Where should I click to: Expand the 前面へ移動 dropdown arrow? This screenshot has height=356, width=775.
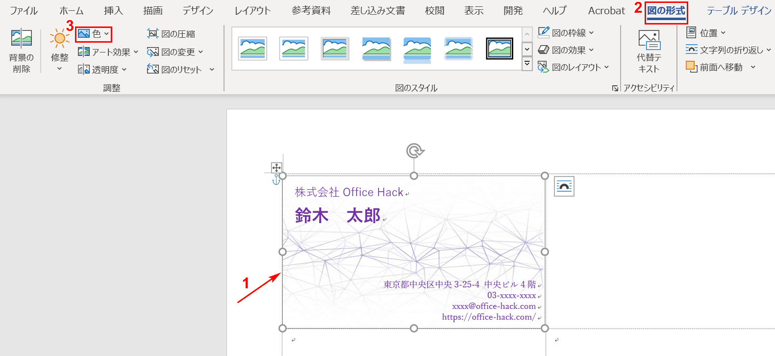point(753,67)
